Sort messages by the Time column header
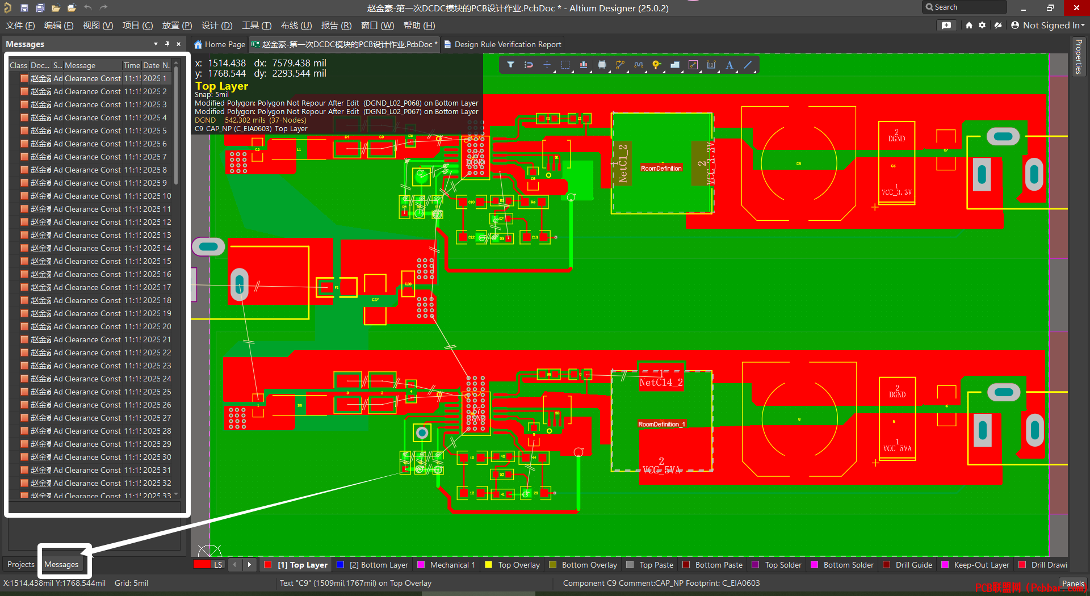This screenshot has width=1090, height=596. (132, 65)
